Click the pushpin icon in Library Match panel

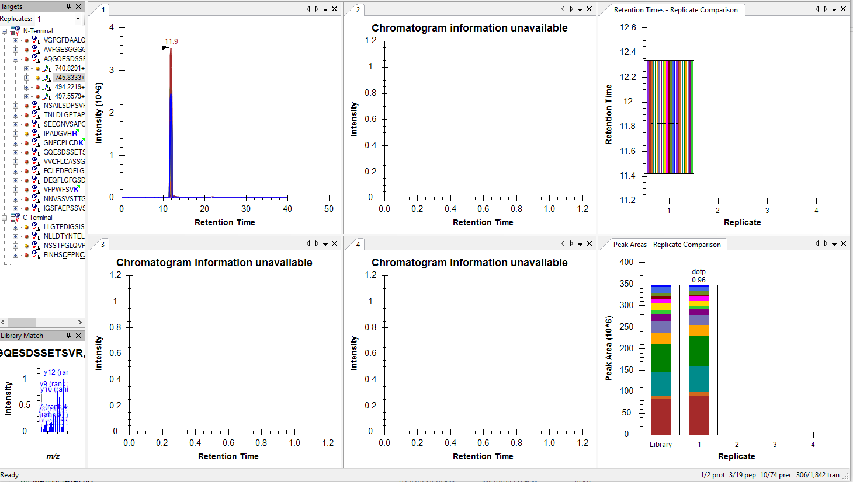(68, 336)
